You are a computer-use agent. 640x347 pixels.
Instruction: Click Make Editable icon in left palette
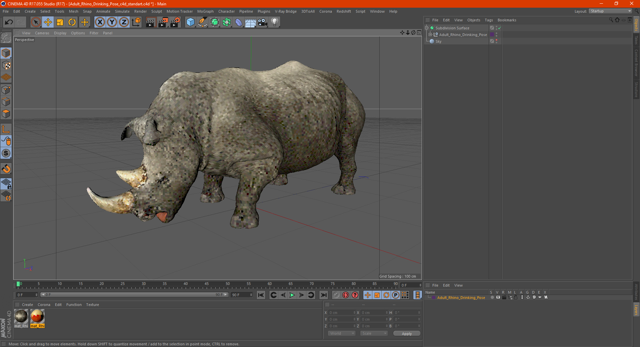point(6,38)
